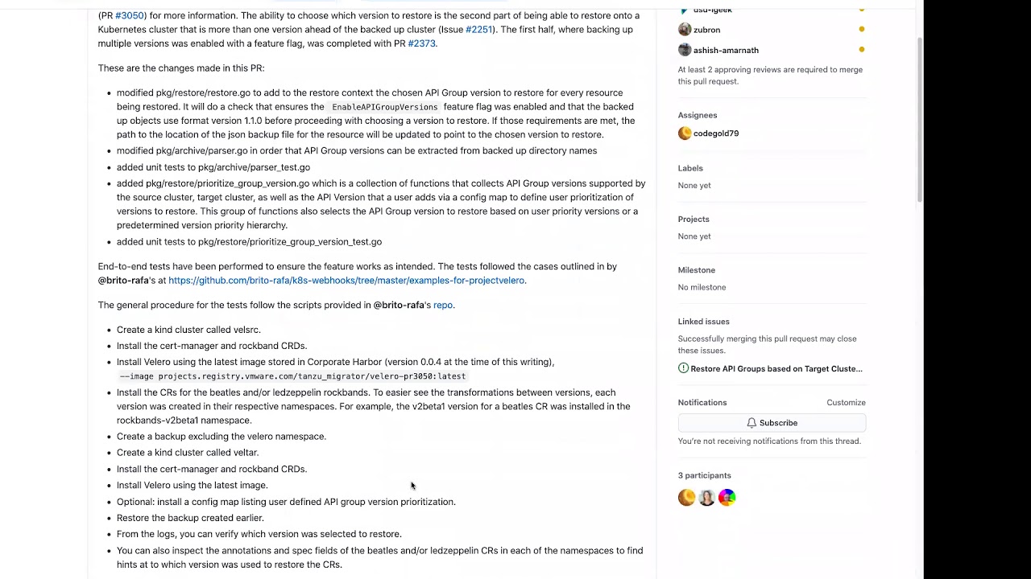Click the third participant avatar
Screen dimensions: 1031x579
point(727,498)
